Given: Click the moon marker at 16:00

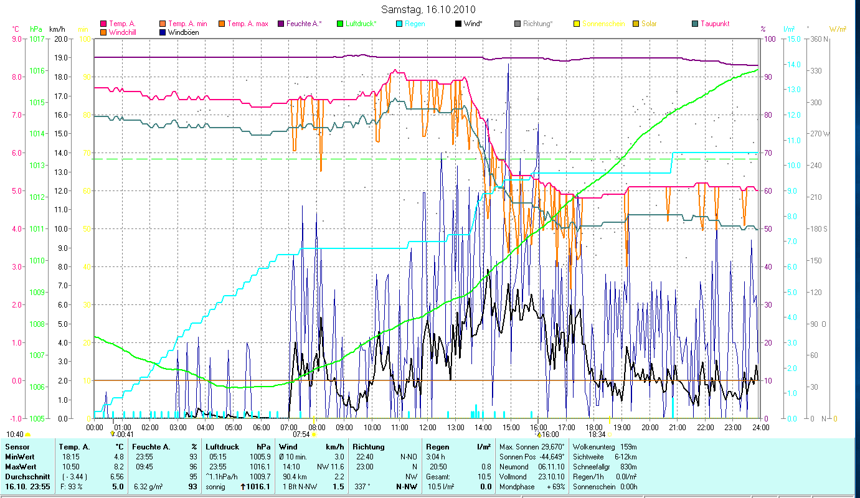Looking at the screenshot, I should tap(539, 434).
